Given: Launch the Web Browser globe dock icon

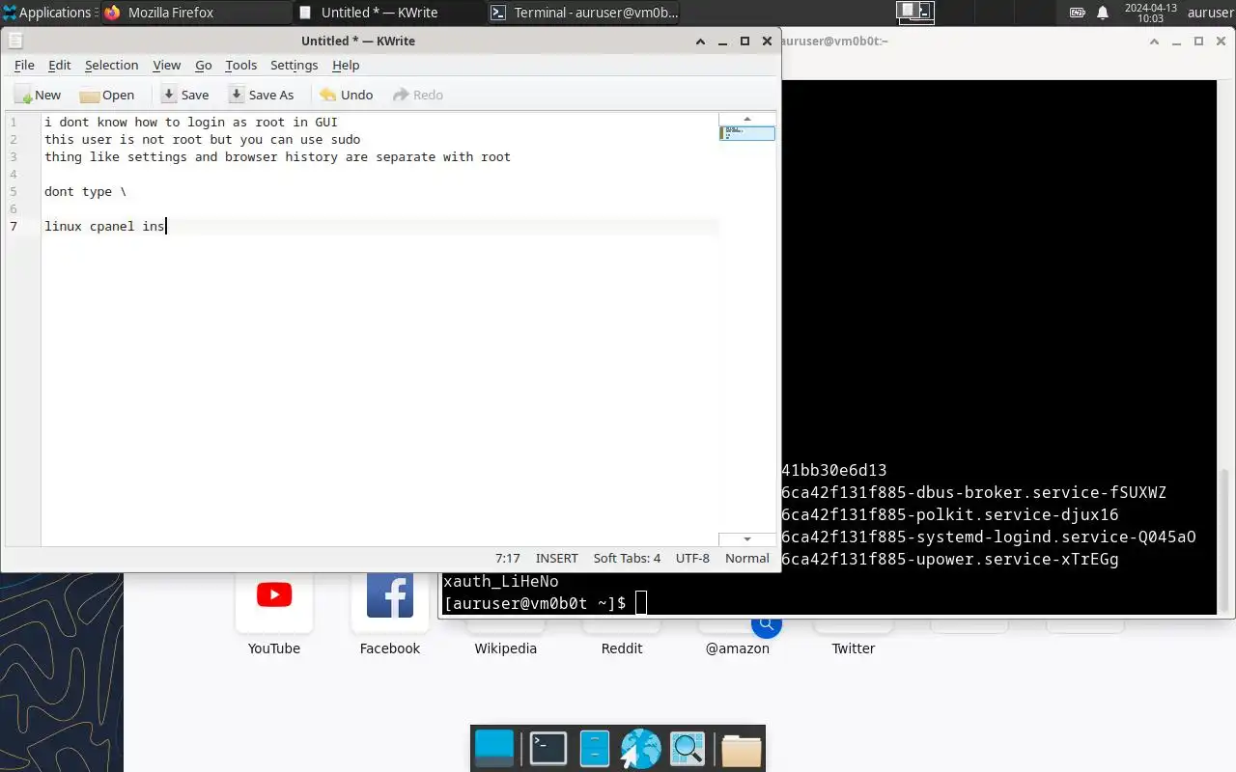Looking at the screenshot, I should click(x=641, y=749).
